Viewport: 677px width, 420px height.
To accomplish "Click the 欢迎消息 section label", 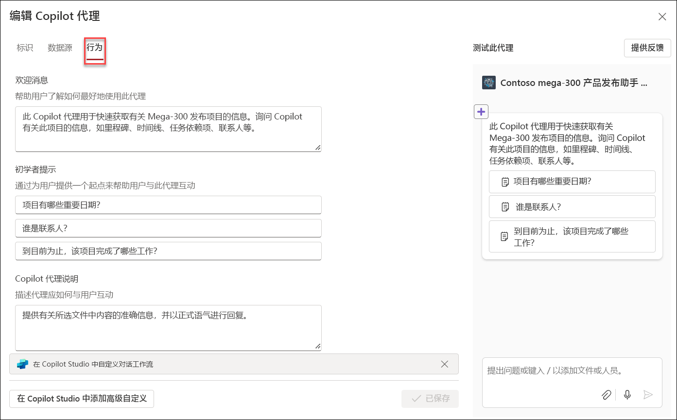I will tap(32, 80).
